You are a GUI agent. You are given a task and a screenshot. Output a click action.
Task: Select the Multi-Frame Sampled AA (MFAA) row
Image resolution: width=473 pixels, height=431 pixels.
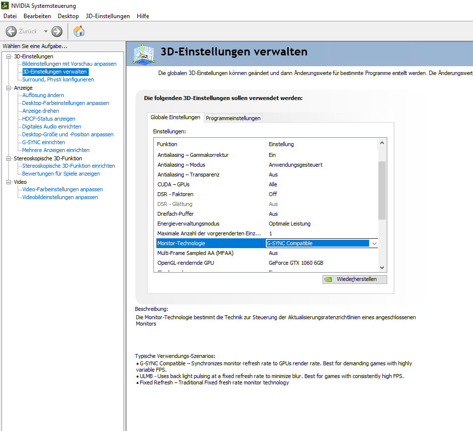coord(267,253)
